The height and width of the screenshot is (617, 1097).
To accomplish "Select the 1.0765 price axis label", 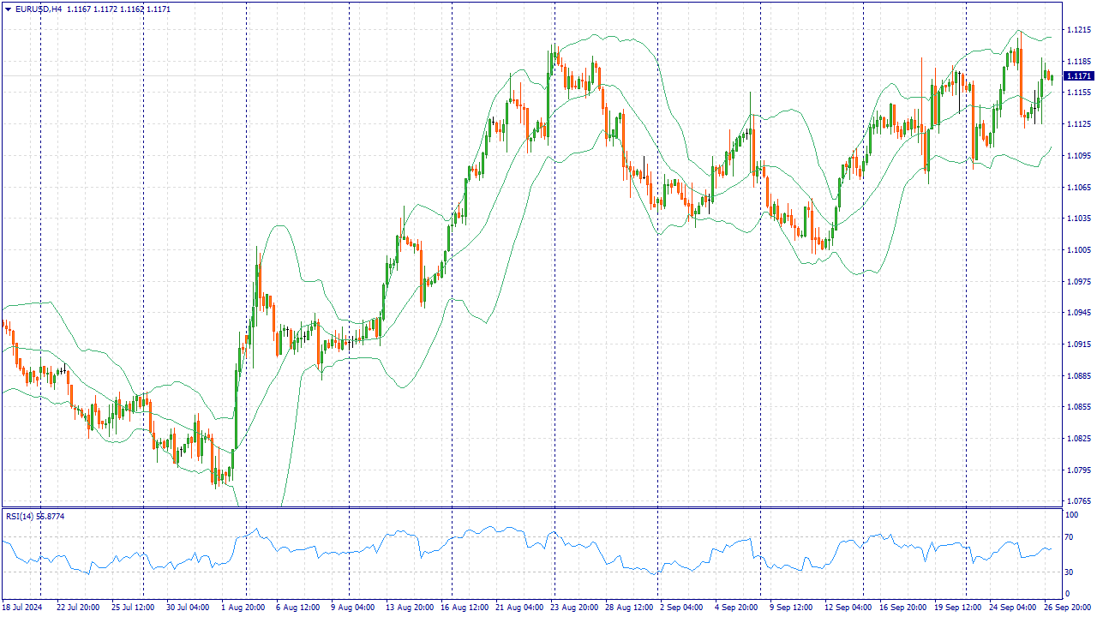I will point(1077,501).
